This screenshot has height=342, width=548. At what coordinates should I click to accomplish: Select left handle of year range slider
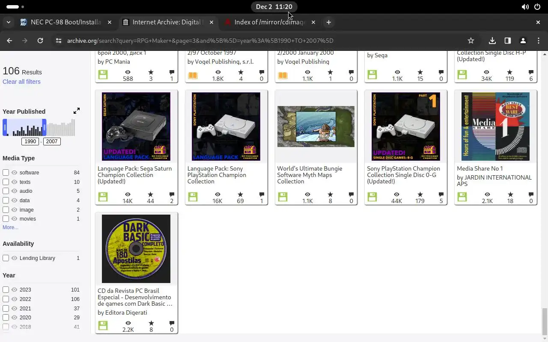(5, 127)
